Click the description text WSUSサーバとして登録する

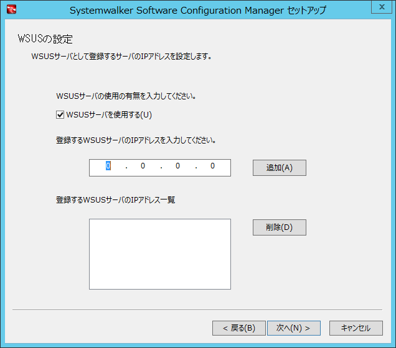121,57
